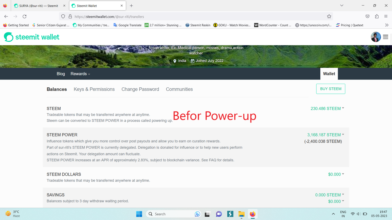
Task: Open the battery status icon
Action: [x=365, y=214]
